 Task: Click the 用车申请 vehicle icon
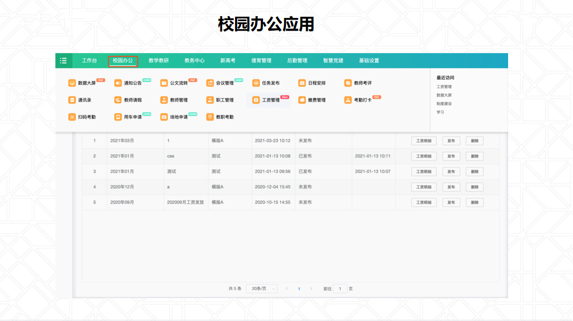pos(118,117)
